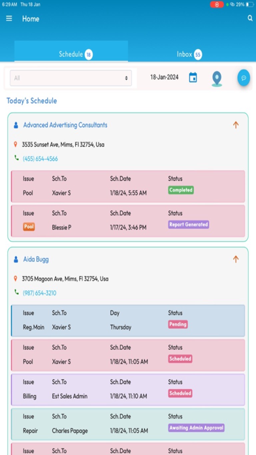
Task: Click the screen recording indicator in status bar
Action: (217, 5)
